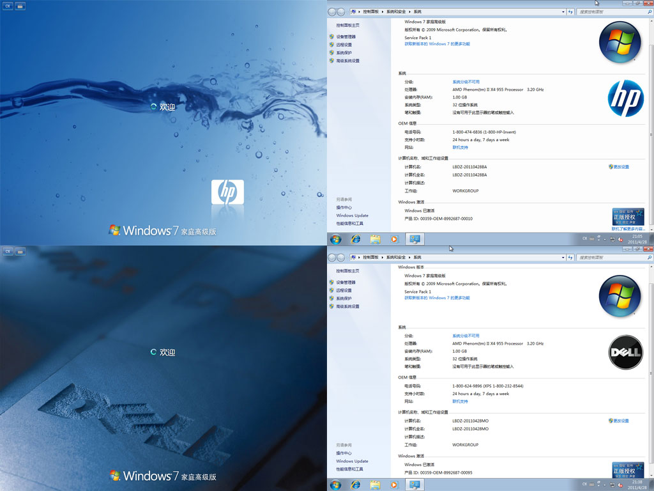Click the Start orb in the HP window taskbar
Viewport: 654px width, 491px height.
pyautogui.click(x=336, y=239)
